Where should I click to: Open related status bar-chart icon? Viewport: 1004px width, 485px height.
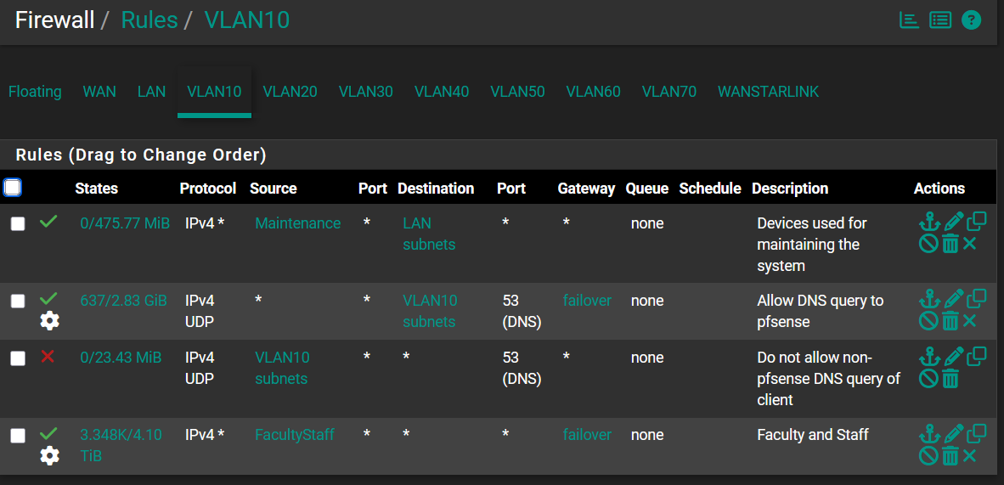[x=909, y=20]
